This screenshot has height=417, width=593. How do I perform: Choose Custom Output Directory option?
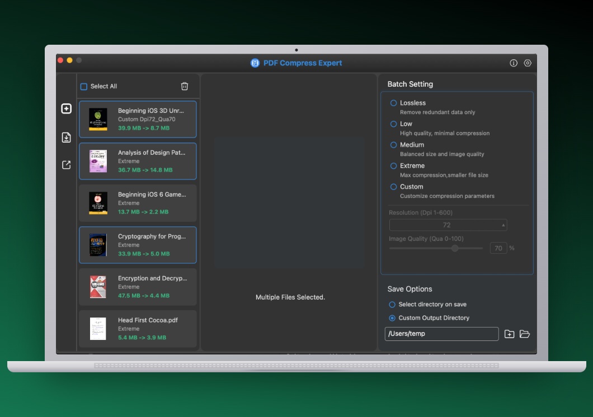[392, 318]
